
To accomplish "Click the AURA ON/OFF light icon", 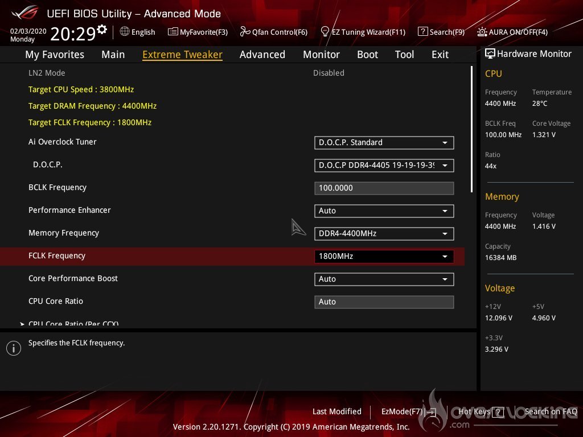I will [482, 32].
